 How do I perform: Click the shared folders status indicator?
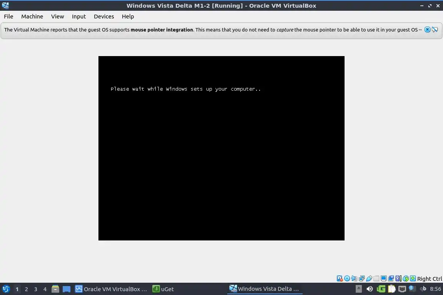pos(376,278)
